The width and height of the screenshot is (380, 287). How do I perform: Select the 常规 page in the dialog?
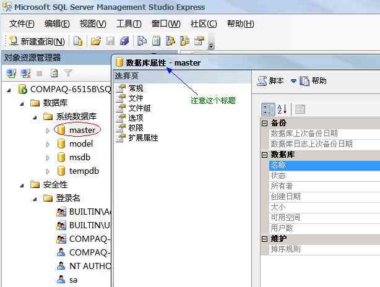point(136,88)
